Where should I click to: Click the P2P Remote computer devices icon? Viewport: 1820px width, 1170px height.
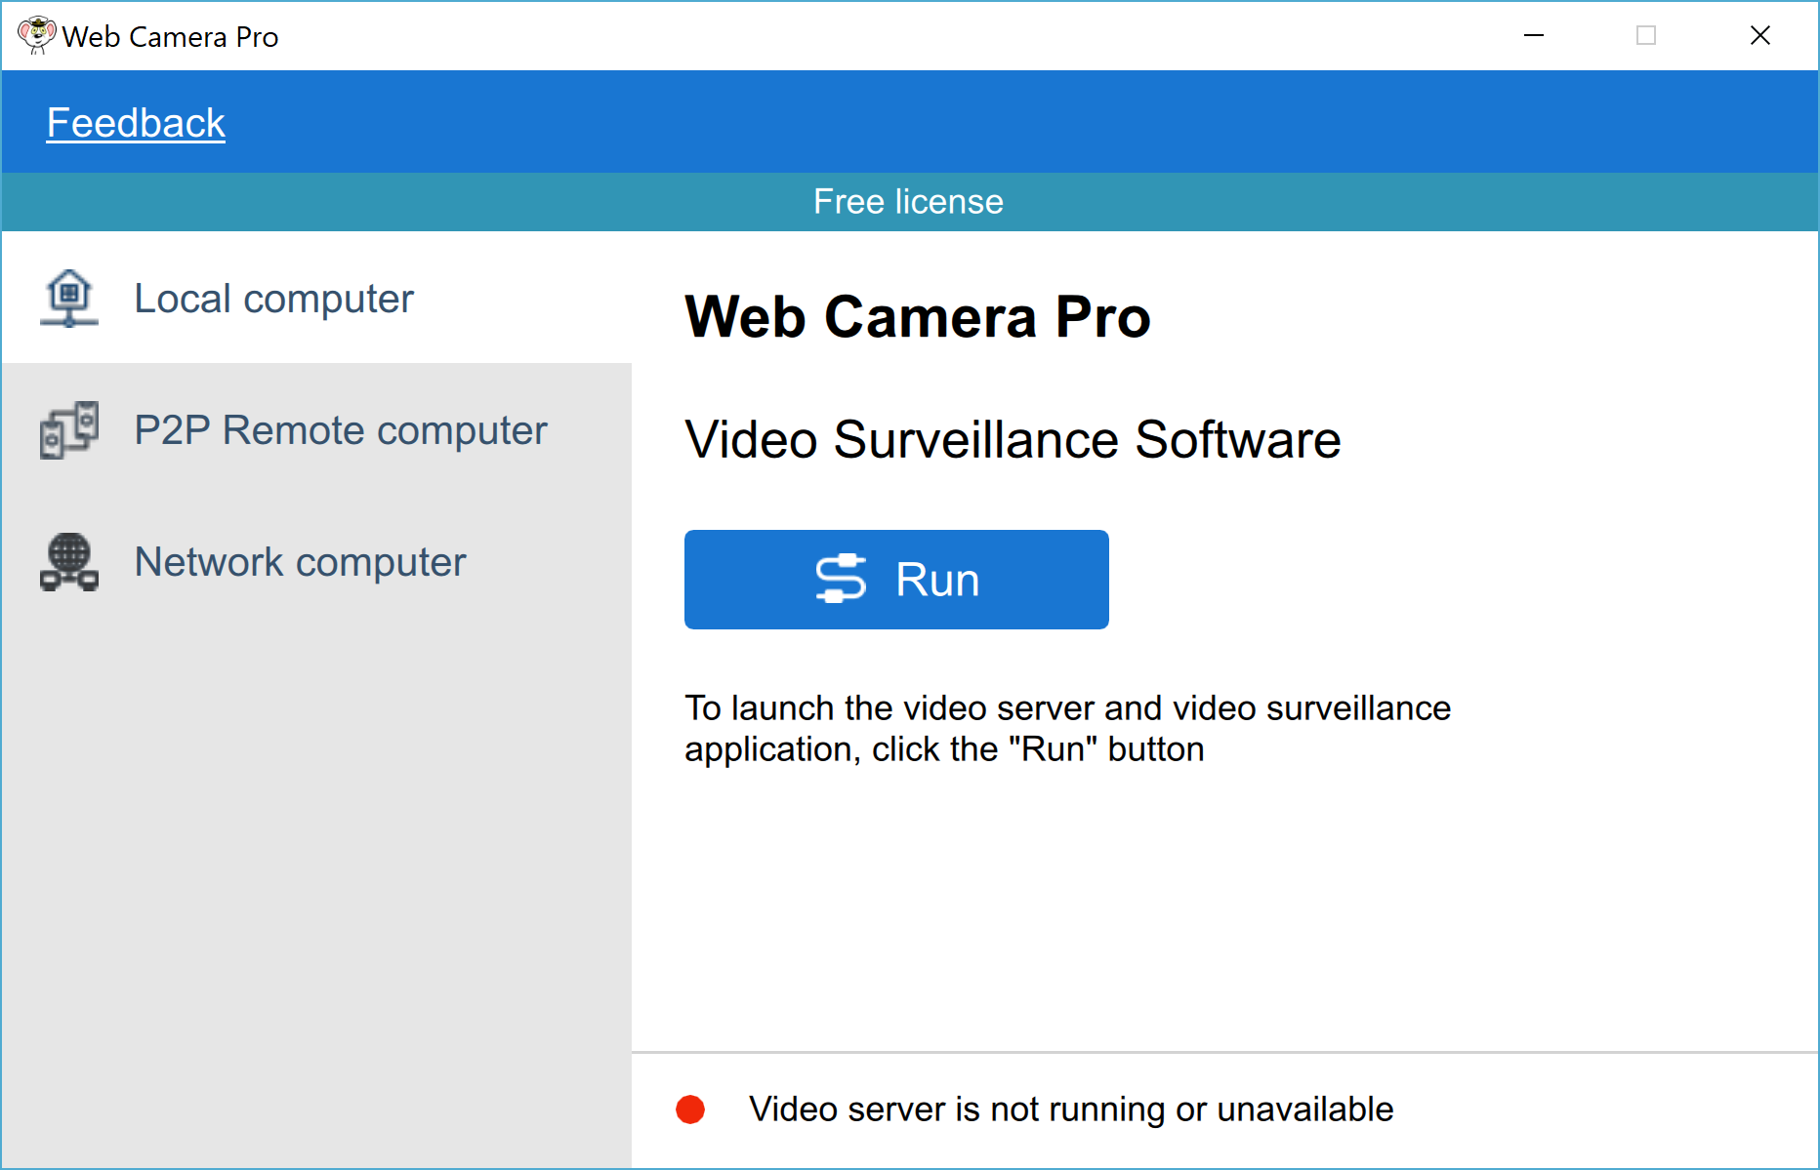[69, 429]
